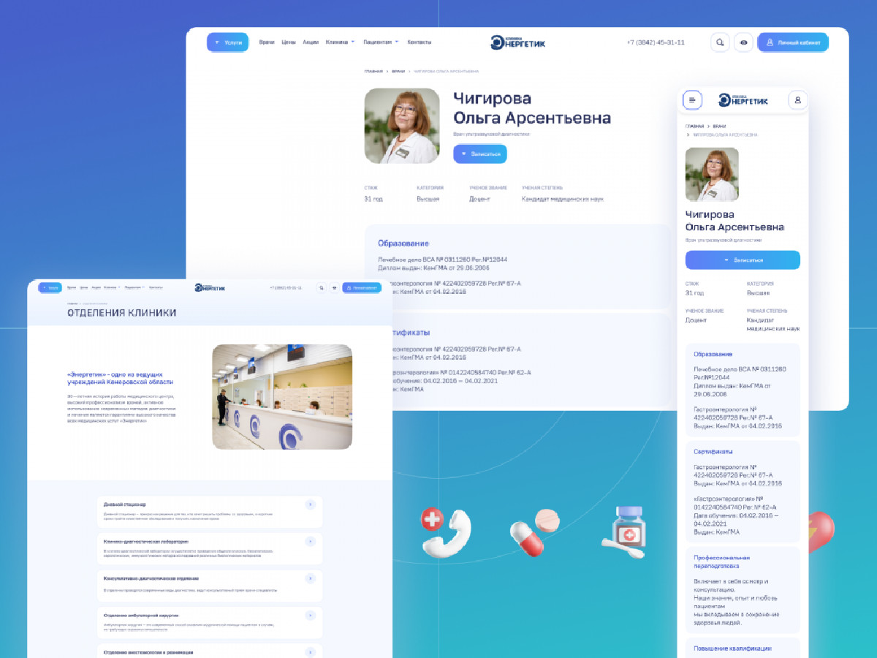Toggle accessibility eye mode on doctor page
Viewport: 877px width, 658px height.
tap(744, 42)
